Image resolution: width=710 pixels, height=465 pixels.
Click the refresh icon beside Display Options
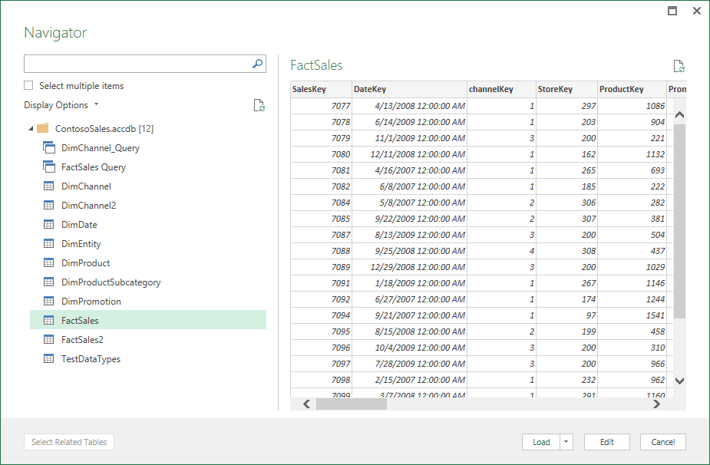pos(259,106)
